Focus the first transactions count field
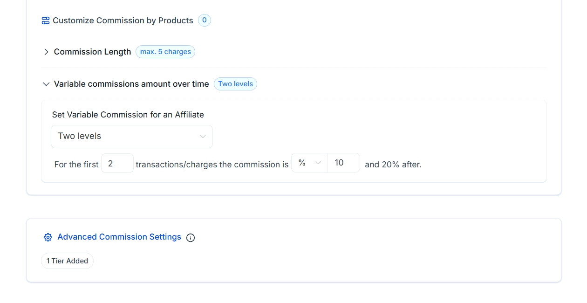The width and height of the screenshot is (587, 303). click(x=117, y=164)
